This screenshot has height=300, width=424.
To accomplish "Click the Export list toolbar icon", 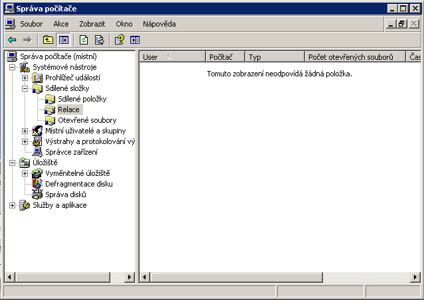I will [x=100, y=40].
